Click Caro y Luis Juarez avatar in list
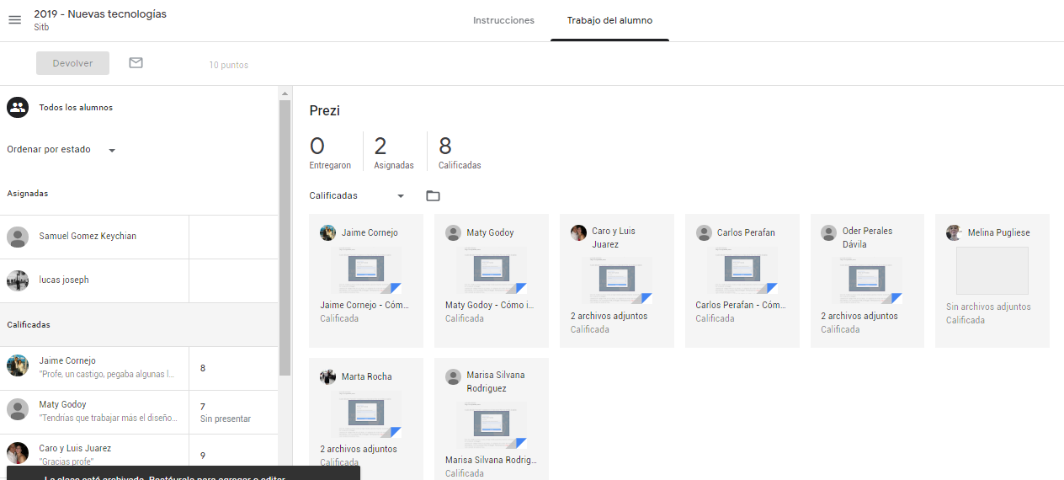Viewport: 1064px width, 480px height. tap(18, 453)
